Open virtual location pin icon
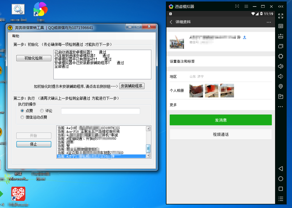The height and width of the screenshot is (208, 292). click(281, 86)
